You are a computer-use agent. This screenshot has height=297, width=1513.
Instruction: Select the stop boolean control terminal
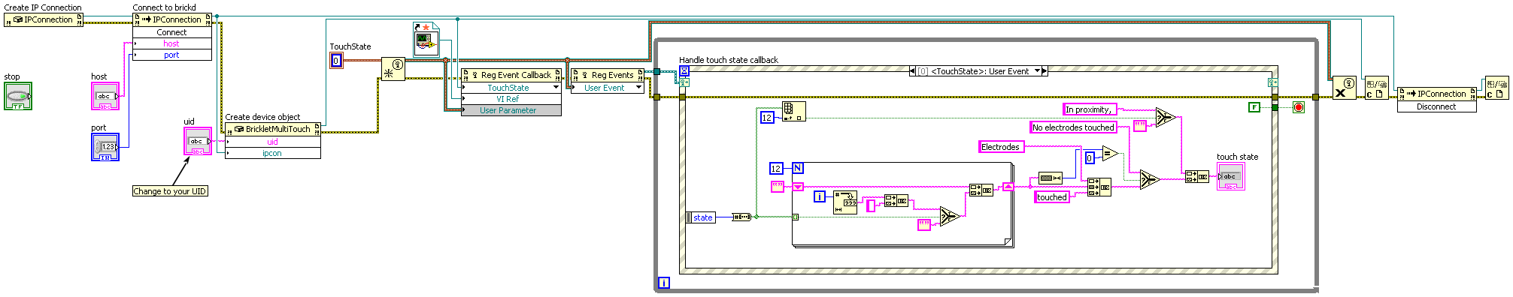click(18, 96)
